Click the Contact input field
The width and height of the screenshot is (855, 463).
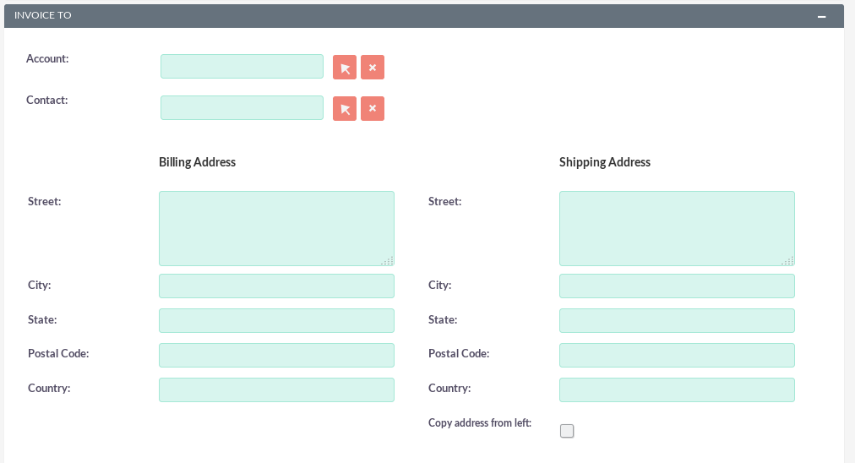(242, 108)
